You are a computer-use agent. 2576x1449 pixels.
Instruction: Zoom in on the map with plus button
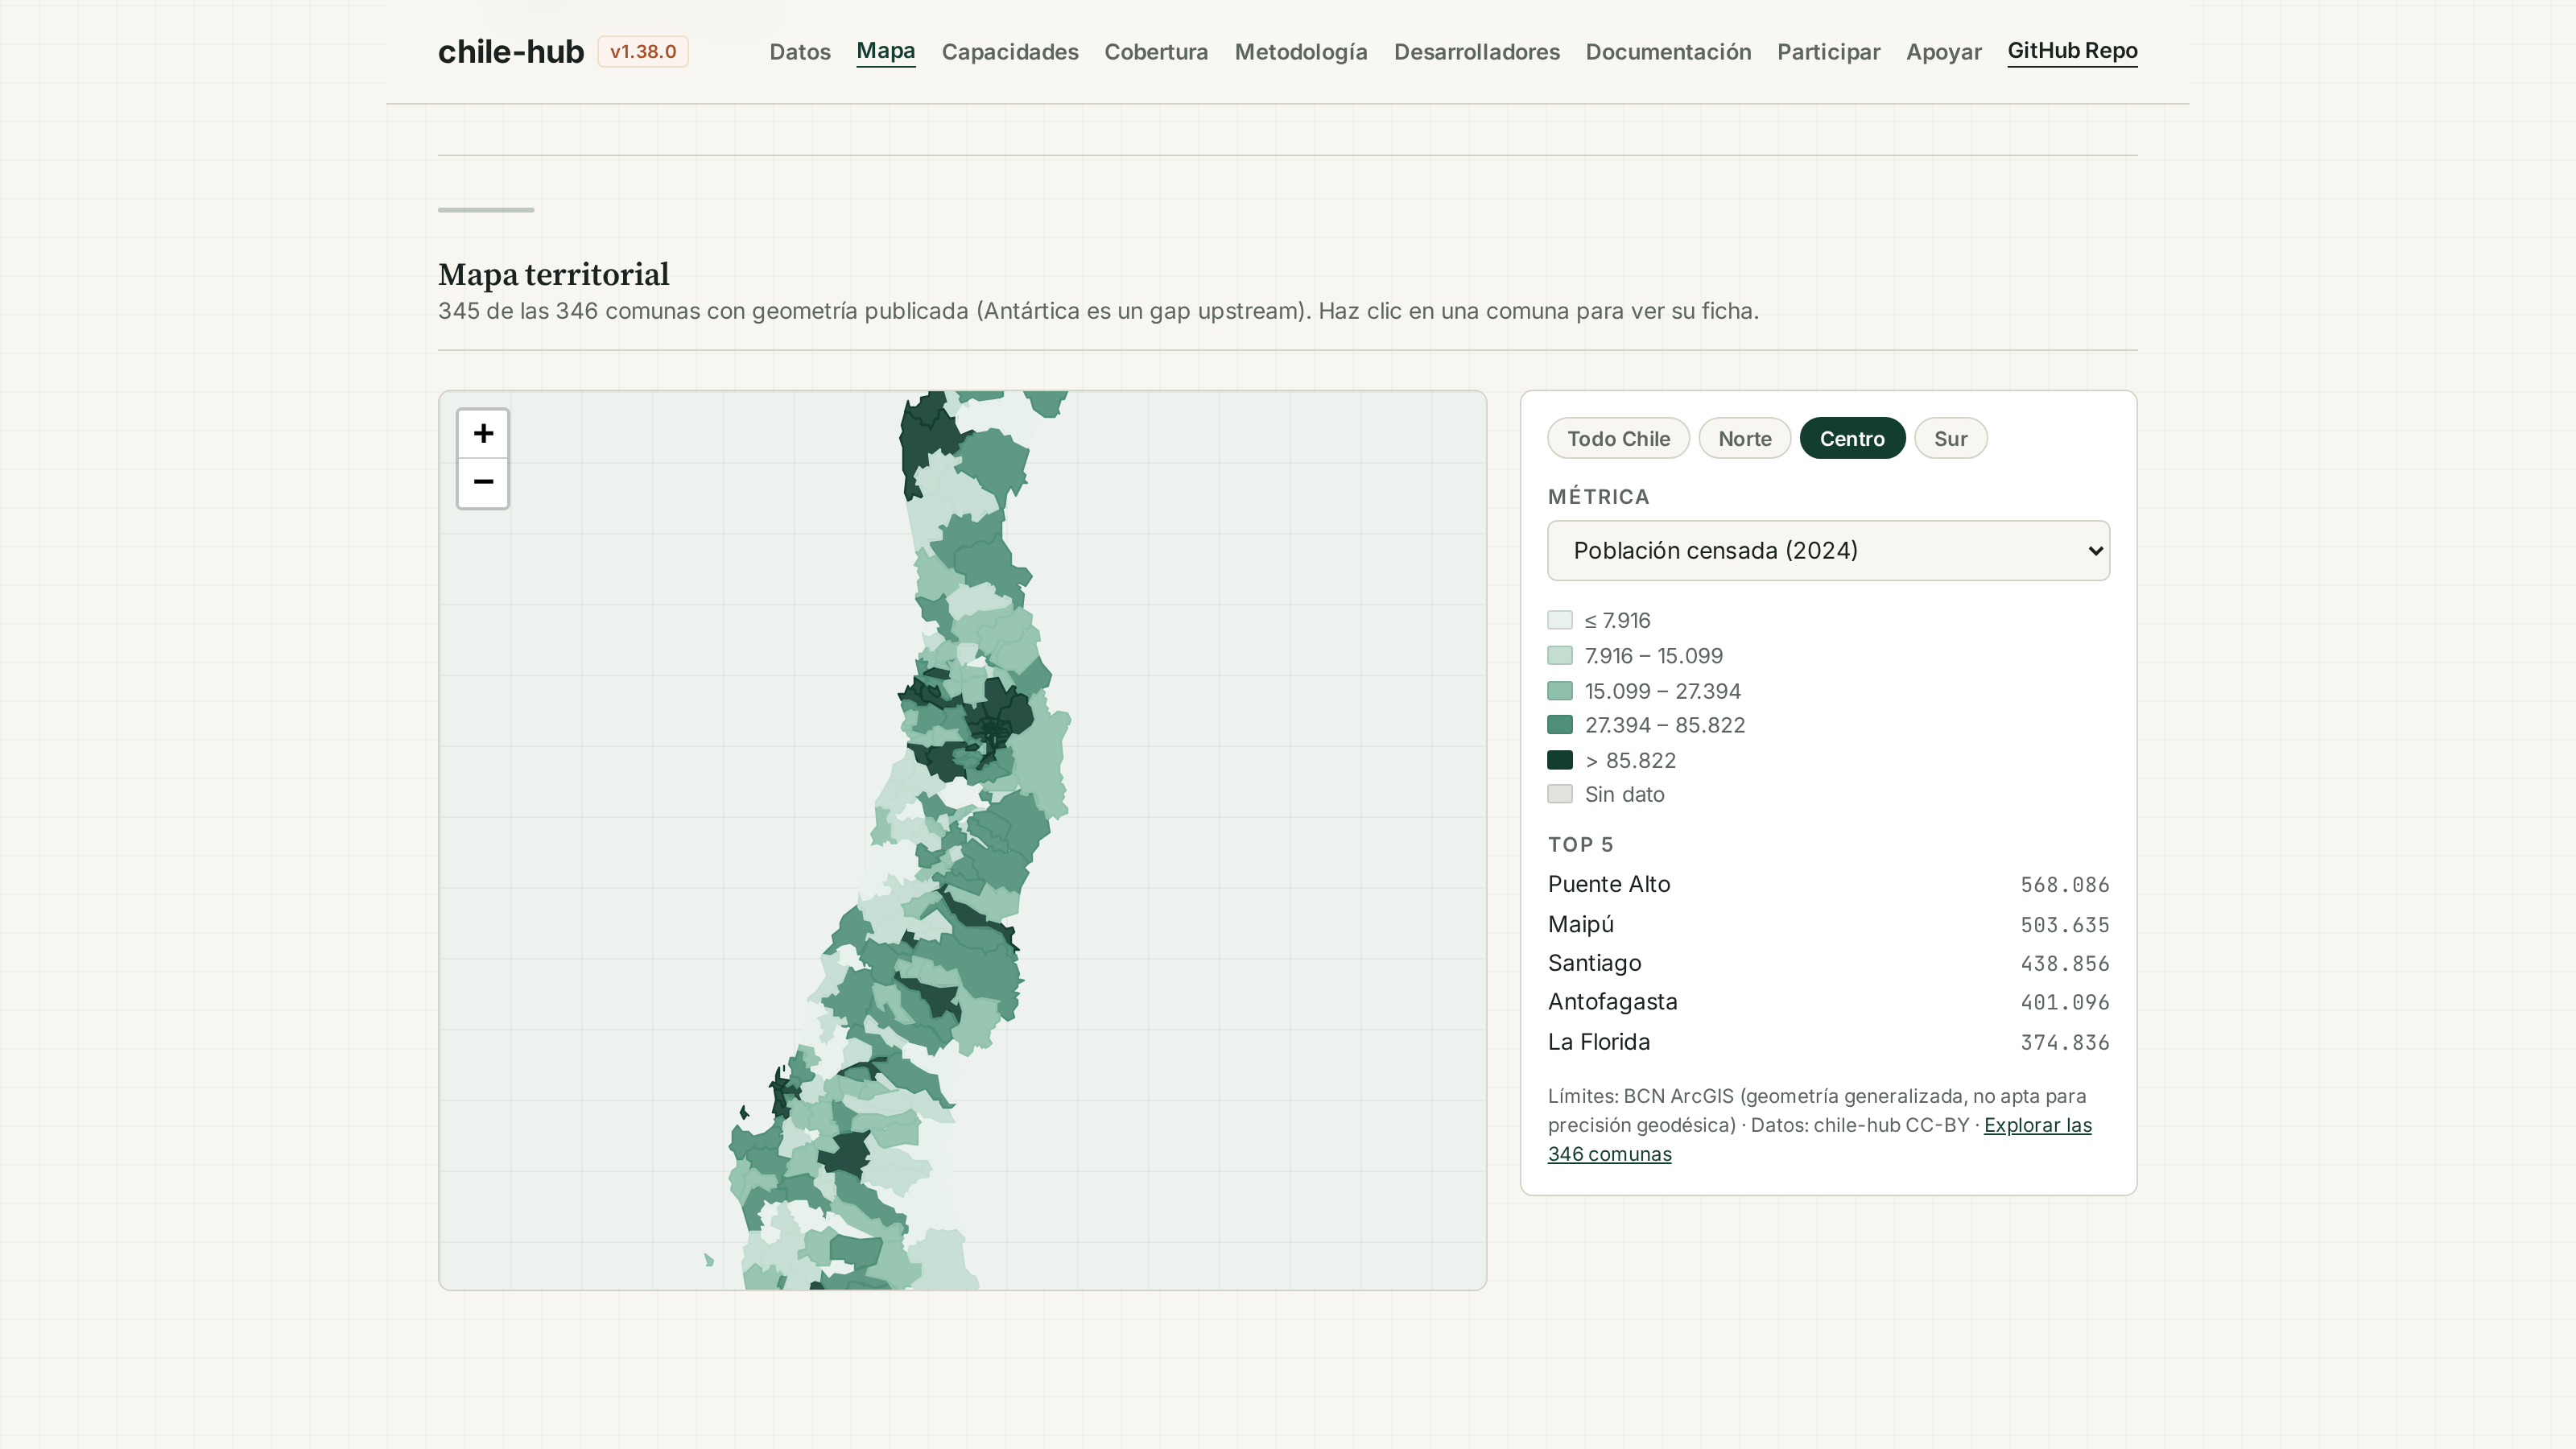[483, 434]
